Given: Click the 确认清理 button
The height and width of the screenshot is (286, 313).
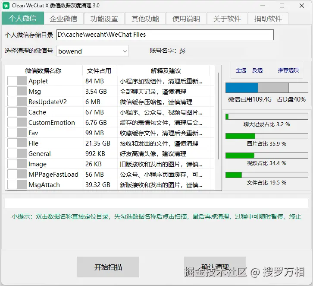Looking at the screenshot, I should 215,267.
